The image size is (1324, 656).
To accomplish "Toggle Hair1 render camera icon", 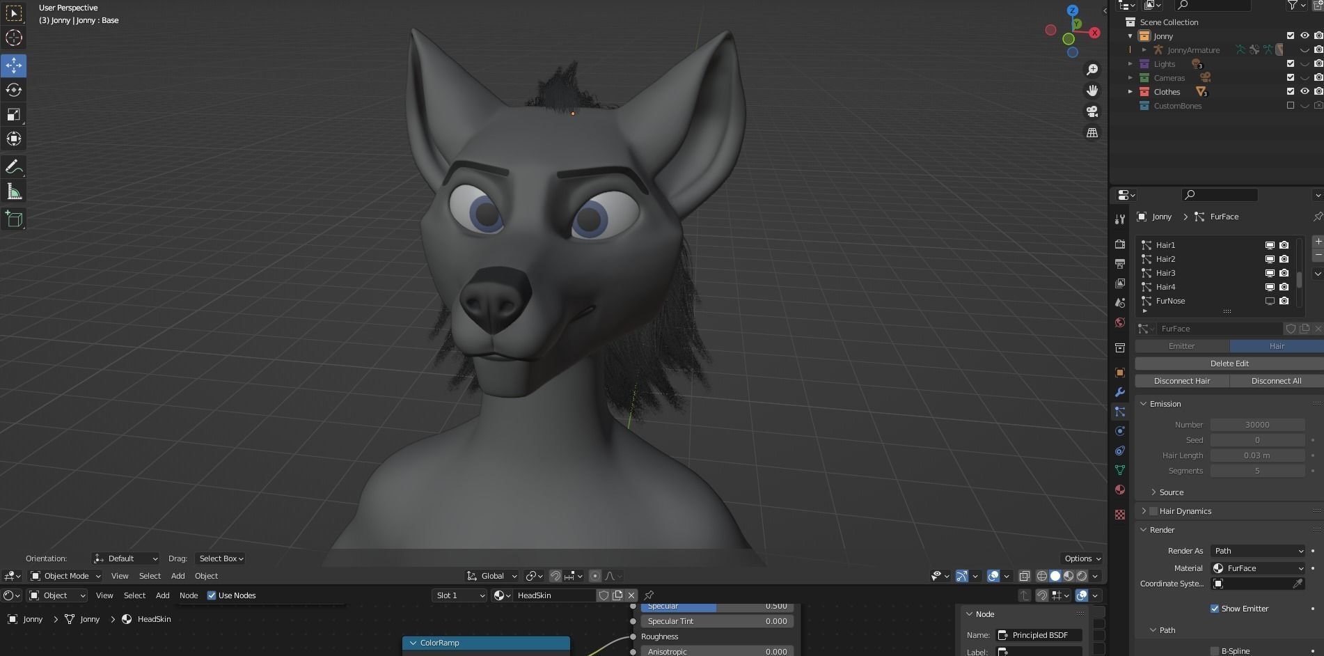I will [1284, 245].
